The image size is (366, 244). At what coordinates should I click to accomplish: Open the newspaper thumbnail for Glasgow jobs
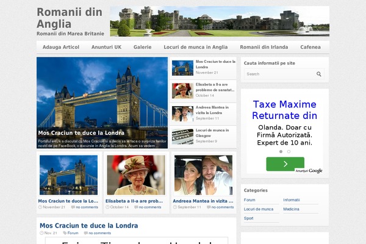[182, 137]
